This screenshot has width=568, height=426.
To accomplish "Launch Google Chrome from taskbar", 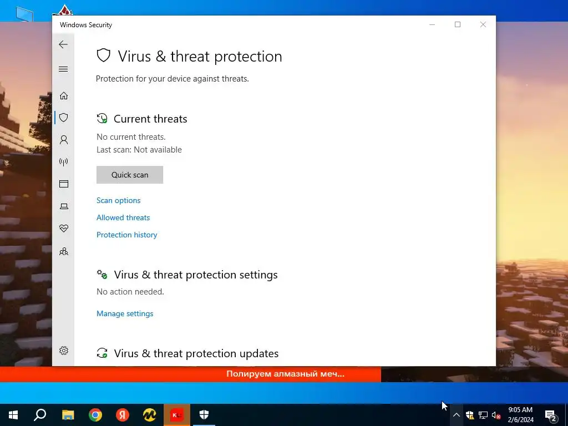I will tap(95, 415).
